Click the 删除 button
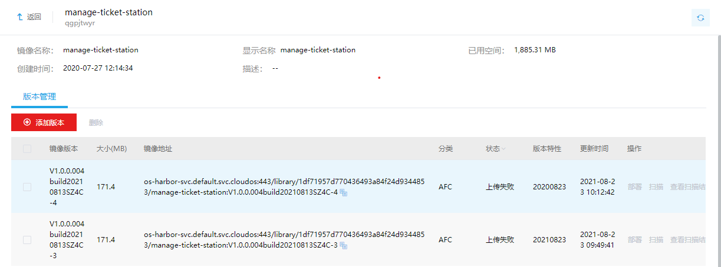The image size is (721, 267). point(96,123)
